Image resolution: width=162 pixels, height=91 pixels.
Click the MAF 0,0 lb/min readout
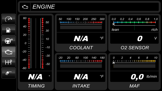[144, 77]
